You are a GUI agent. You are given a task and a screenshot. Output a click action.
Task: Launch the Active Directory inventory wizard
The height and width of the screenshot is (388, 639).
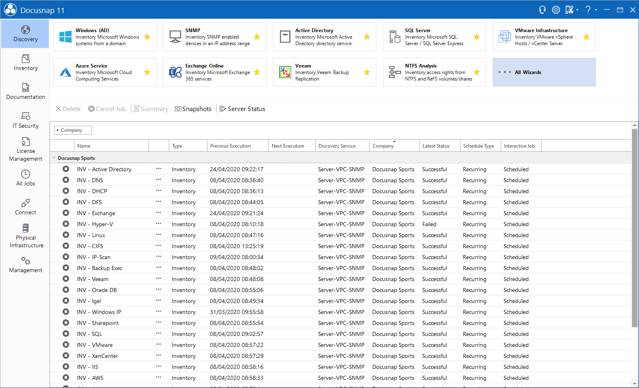(x=325, y=37)
